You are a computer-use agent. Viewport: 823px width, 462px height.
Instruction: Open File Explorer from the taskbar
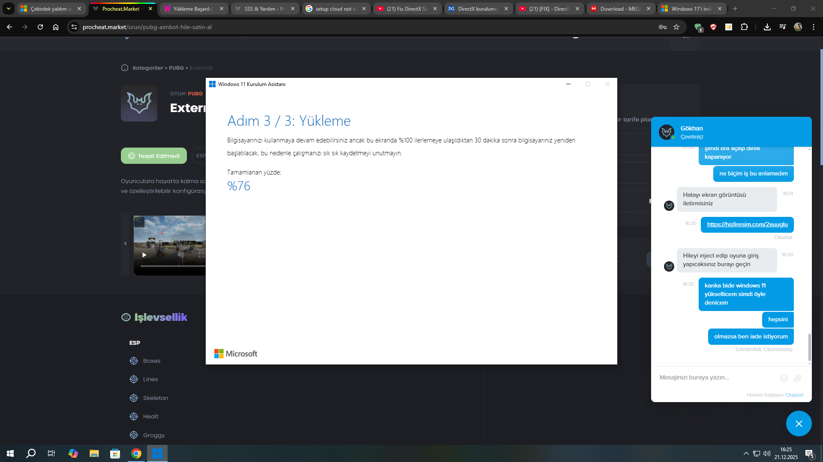tap(94, 453)
